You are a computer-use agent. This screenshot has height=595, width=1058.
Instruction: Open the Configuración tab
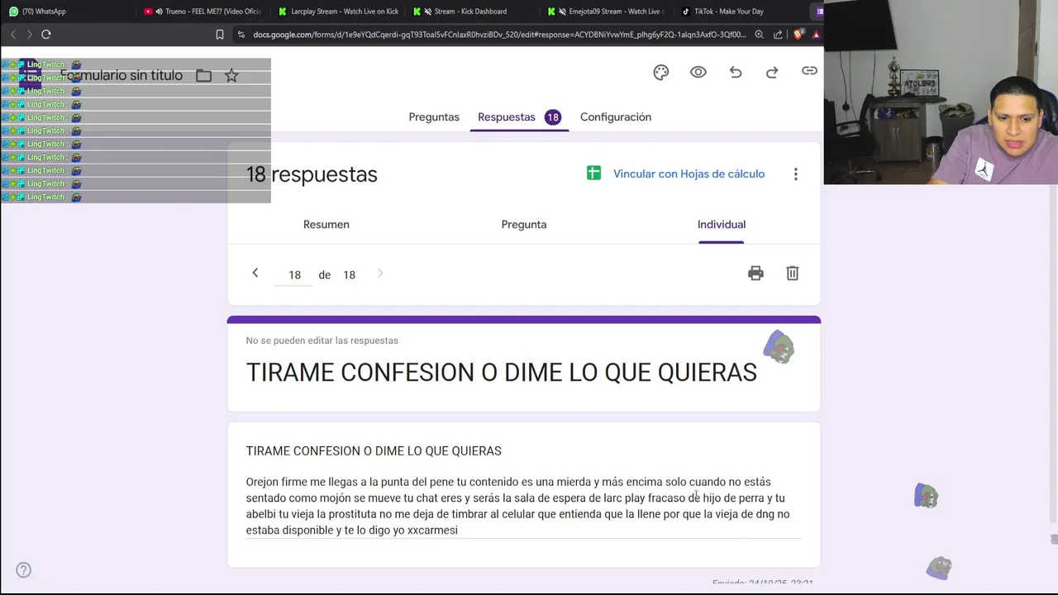tap(616, 117)
